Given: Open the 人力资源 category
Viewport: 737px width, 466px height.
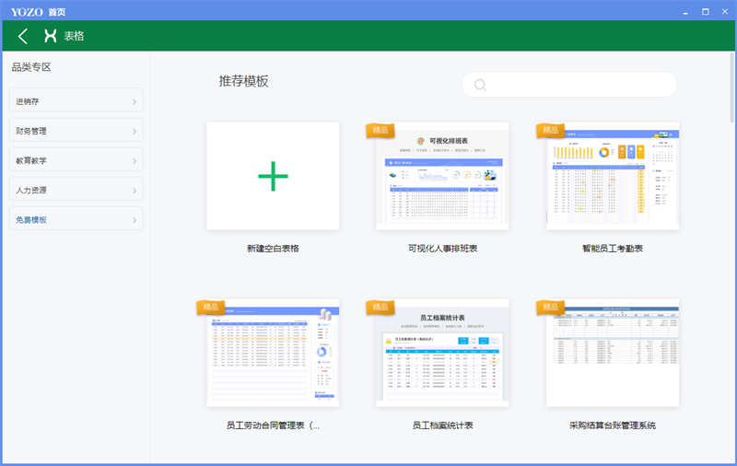Looking at the screenshot, I should pos(76,191).
